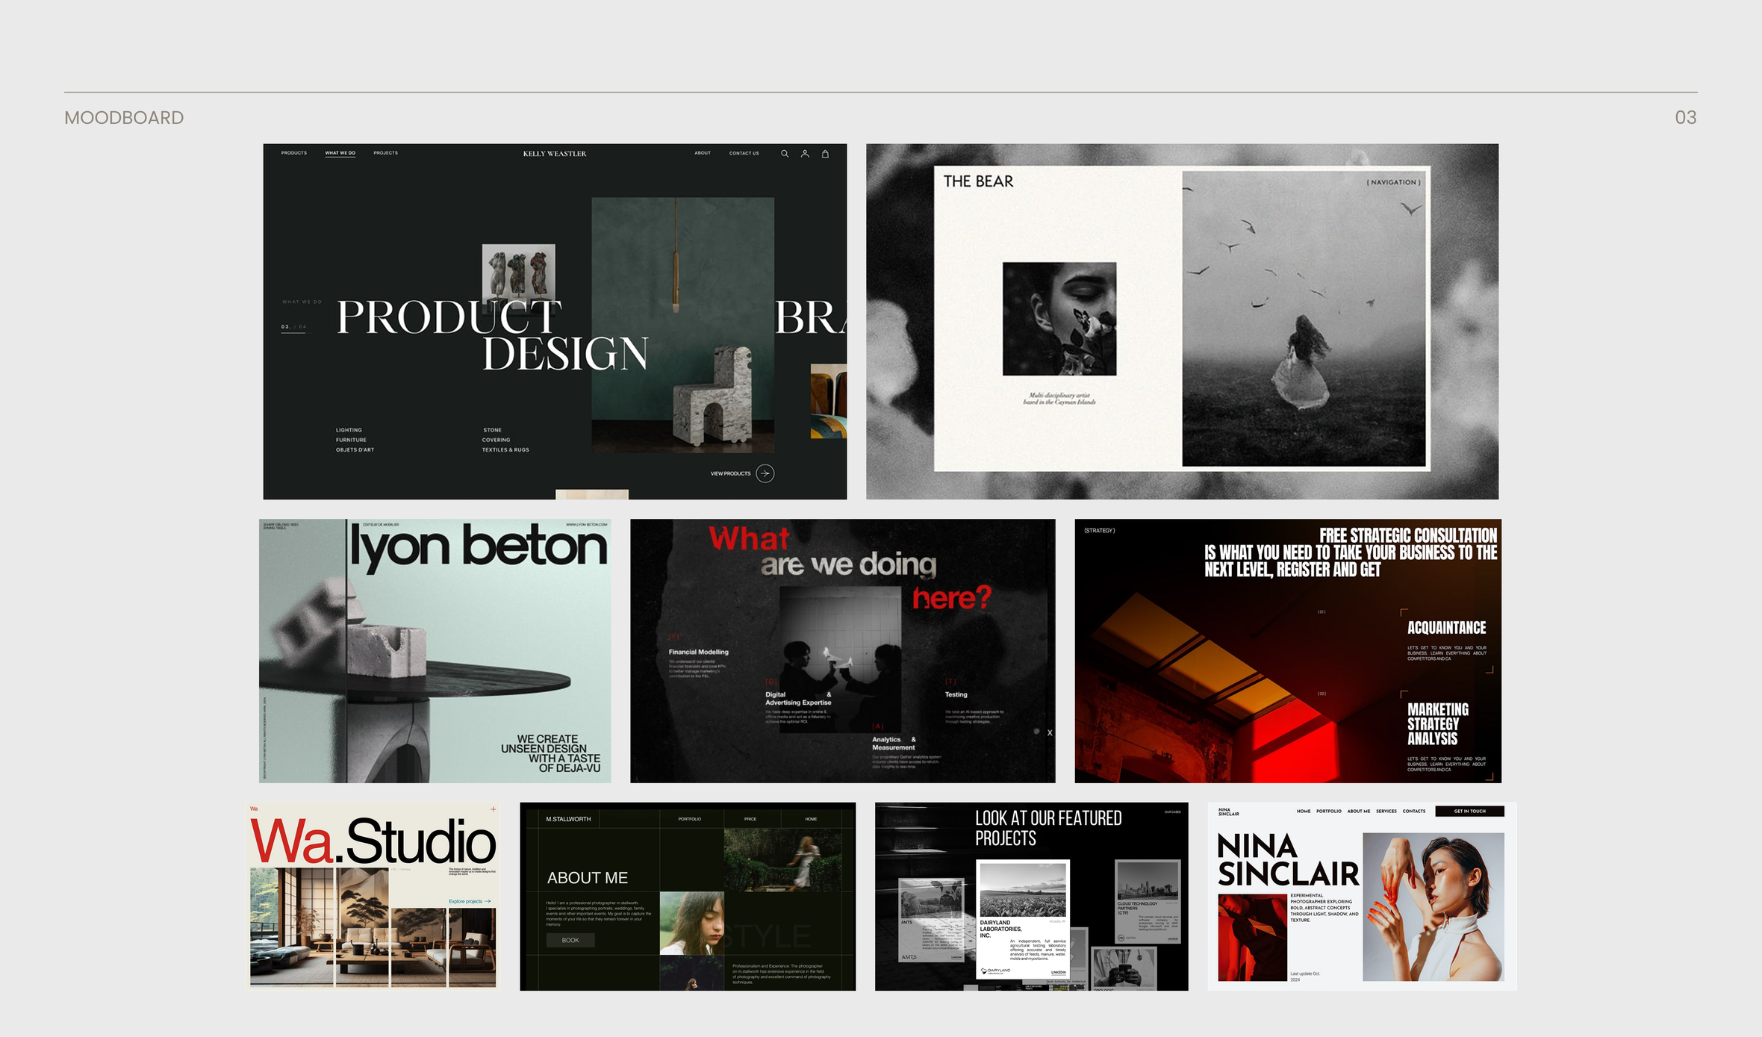This screenshot has width=1762, height=1037.
Task: Click the Textiles & Rugs link
Action: coord(505,449)
